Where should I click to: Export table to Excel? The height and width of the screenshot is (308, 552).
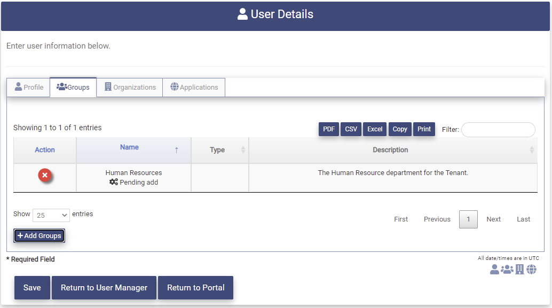tap(375, 129)
